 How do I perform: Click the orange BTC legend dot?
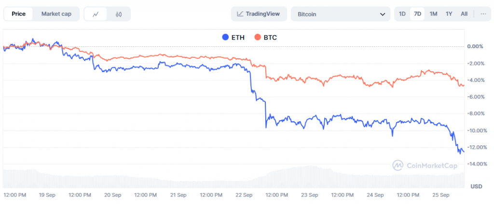coord(258,37)
